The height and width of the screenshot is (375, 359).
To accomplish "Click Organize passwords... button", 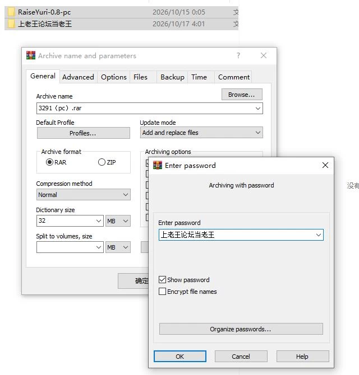I will tap(241, 329).
